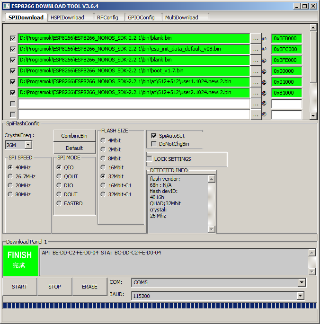This screenshot has width=320, height=324.
Task: Click DETECTED INFO scroll down arrow
Action: tap(212, 229)
